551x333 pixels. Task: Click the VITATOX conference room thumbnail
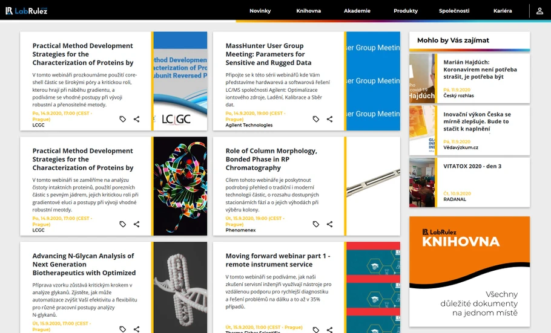click(422, 183)
